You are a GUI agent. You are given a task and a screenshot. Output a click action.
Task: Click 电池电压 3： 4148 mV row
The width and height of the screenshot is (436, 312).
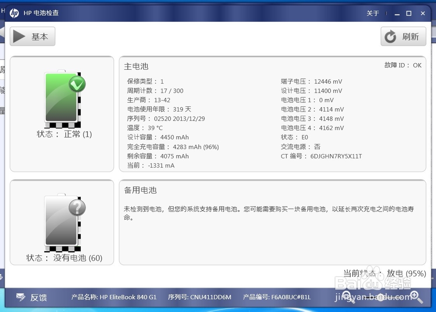(x=312, y=119)
